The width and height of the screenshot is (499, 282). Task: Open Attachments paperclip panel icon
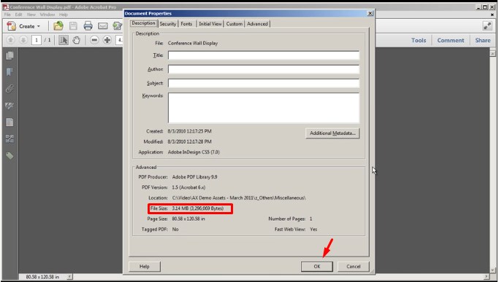(9, 89)
